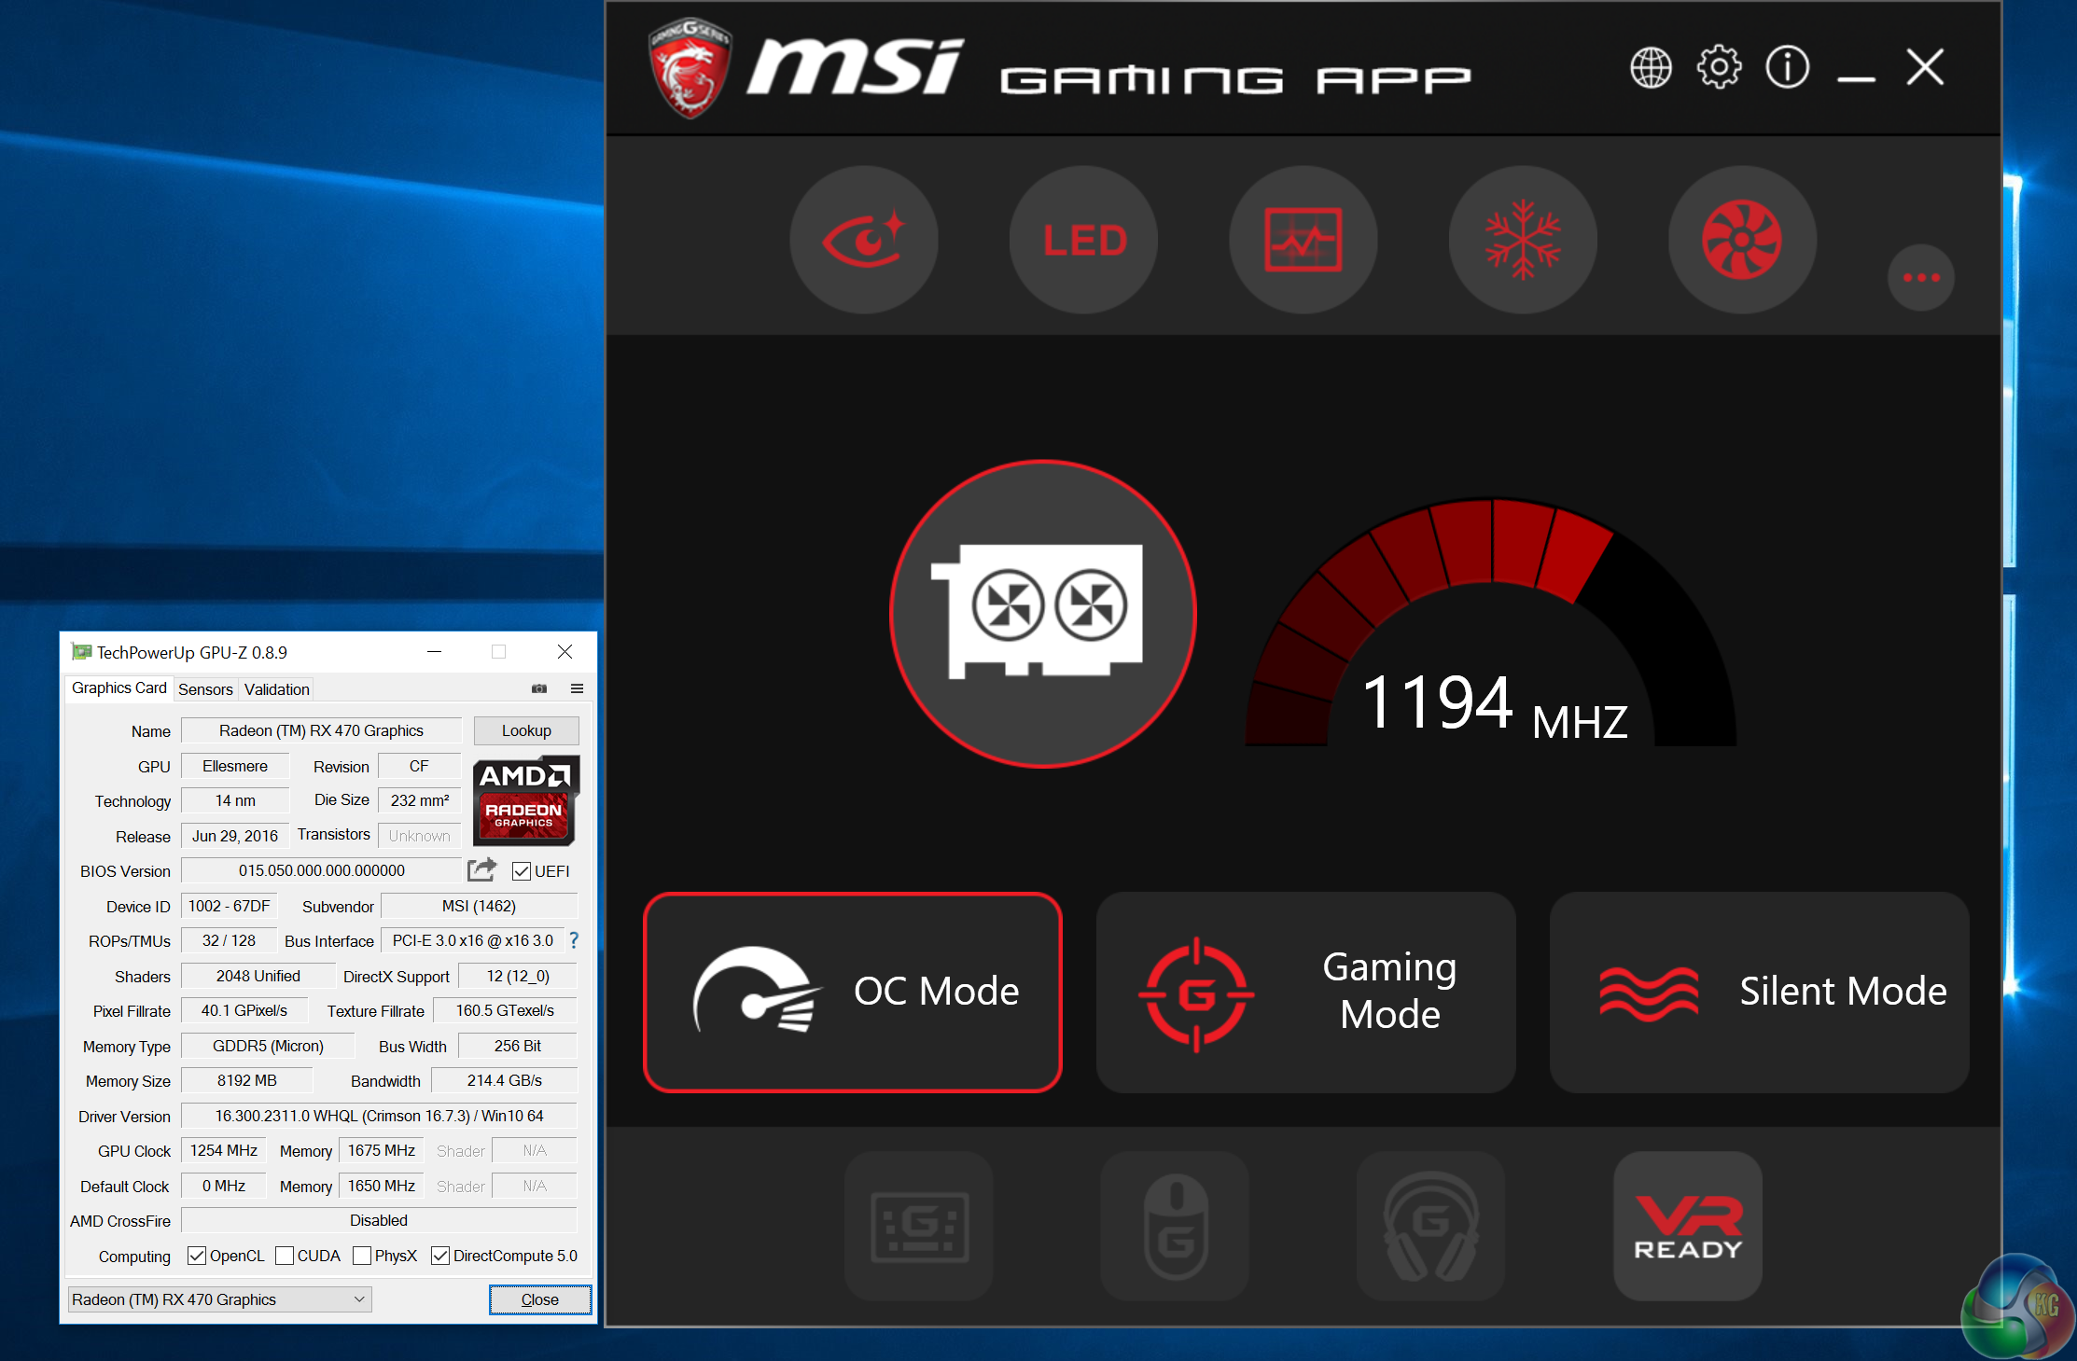Screen dimensions: 2077x1361
Task: Open the MSI app settings gear
Action: tap(1719, 67)
